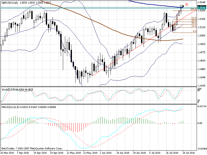The image size is (207, 155).
Task: Click the 14 Jun 2010 date label
Action: [123, 153]
